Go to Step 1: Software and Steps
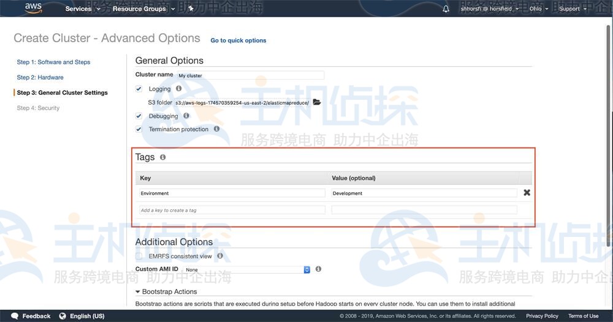Screen dimensions: 613x322 [x=53, y=62]
